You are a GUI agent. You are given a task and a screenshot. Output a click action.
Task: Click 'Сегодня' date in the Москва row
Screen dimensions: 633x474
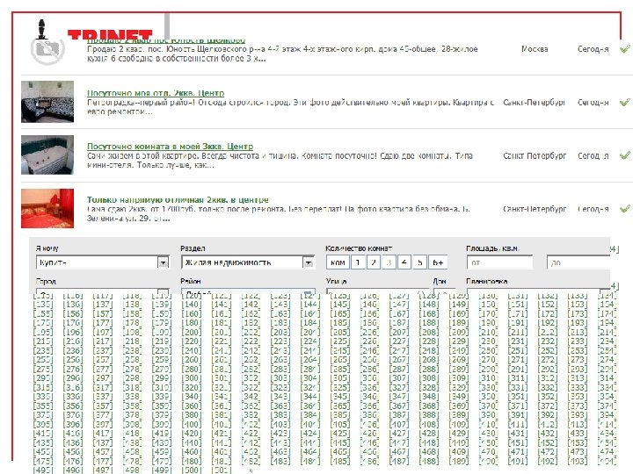(x=593, y=49)
